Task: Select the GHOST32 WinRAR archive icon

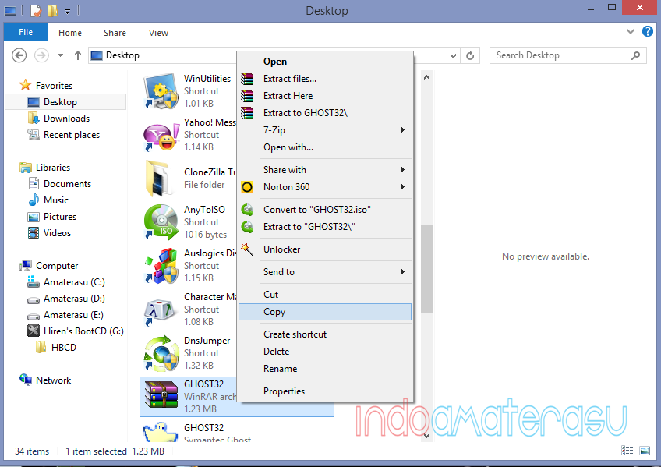Action: 161,394
